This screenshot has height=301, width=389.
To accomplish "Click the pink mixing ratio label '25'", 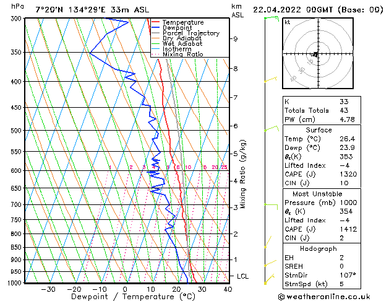I will [224, 167].
